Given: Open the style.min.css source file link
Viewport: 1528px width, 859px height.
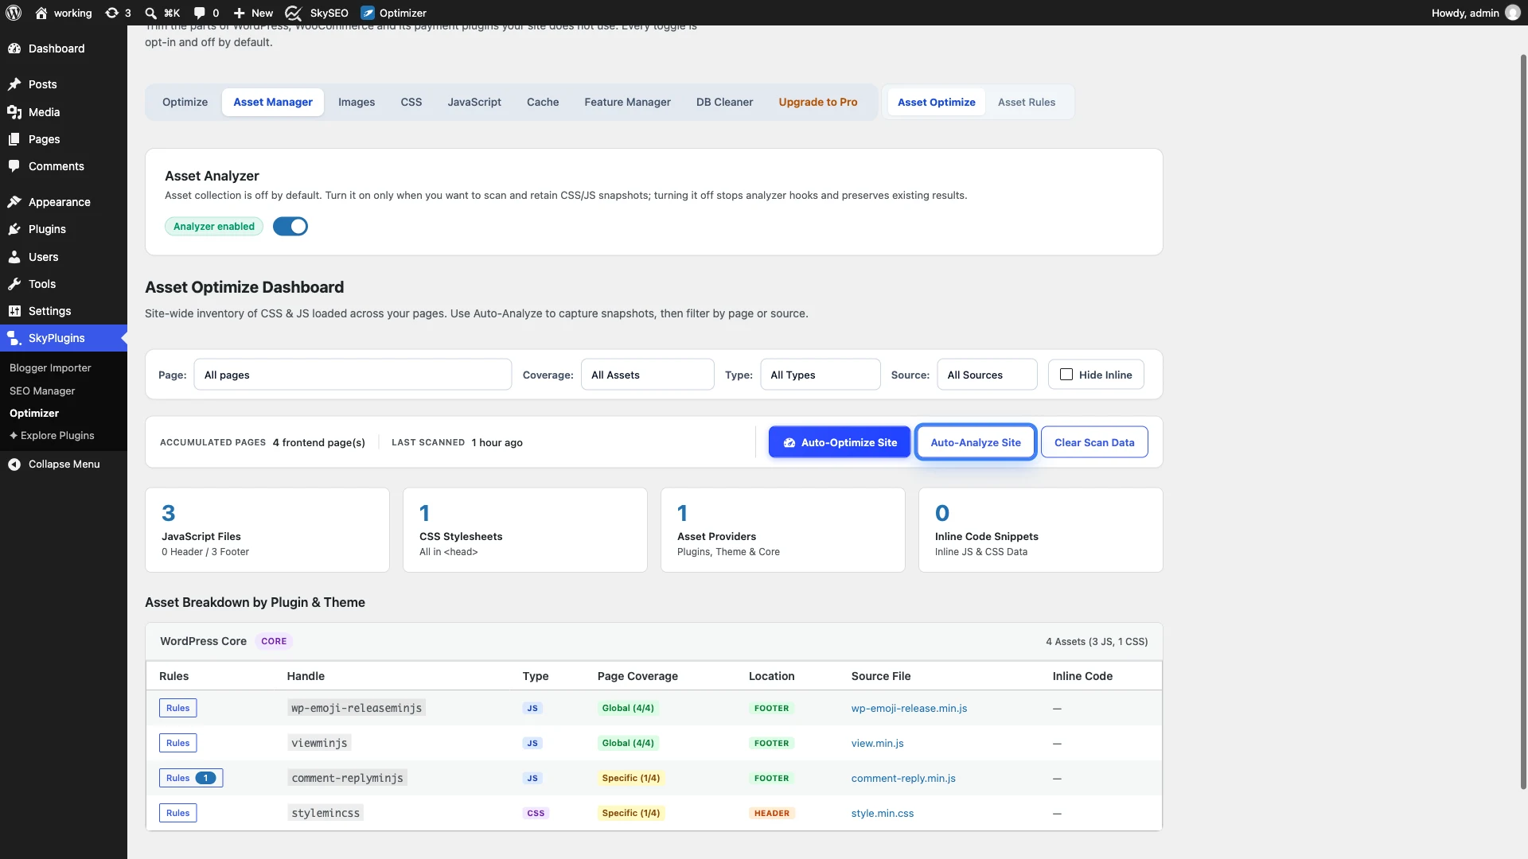Looking at the screenshot, I should pos(883,813).
